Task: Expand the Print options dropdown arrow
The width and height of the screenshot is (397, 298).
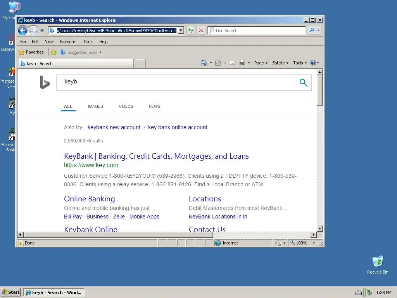Action: point(249,63)
